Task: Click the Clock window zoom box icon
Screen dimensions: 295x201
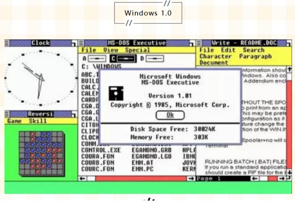Action: click(74, 43)
